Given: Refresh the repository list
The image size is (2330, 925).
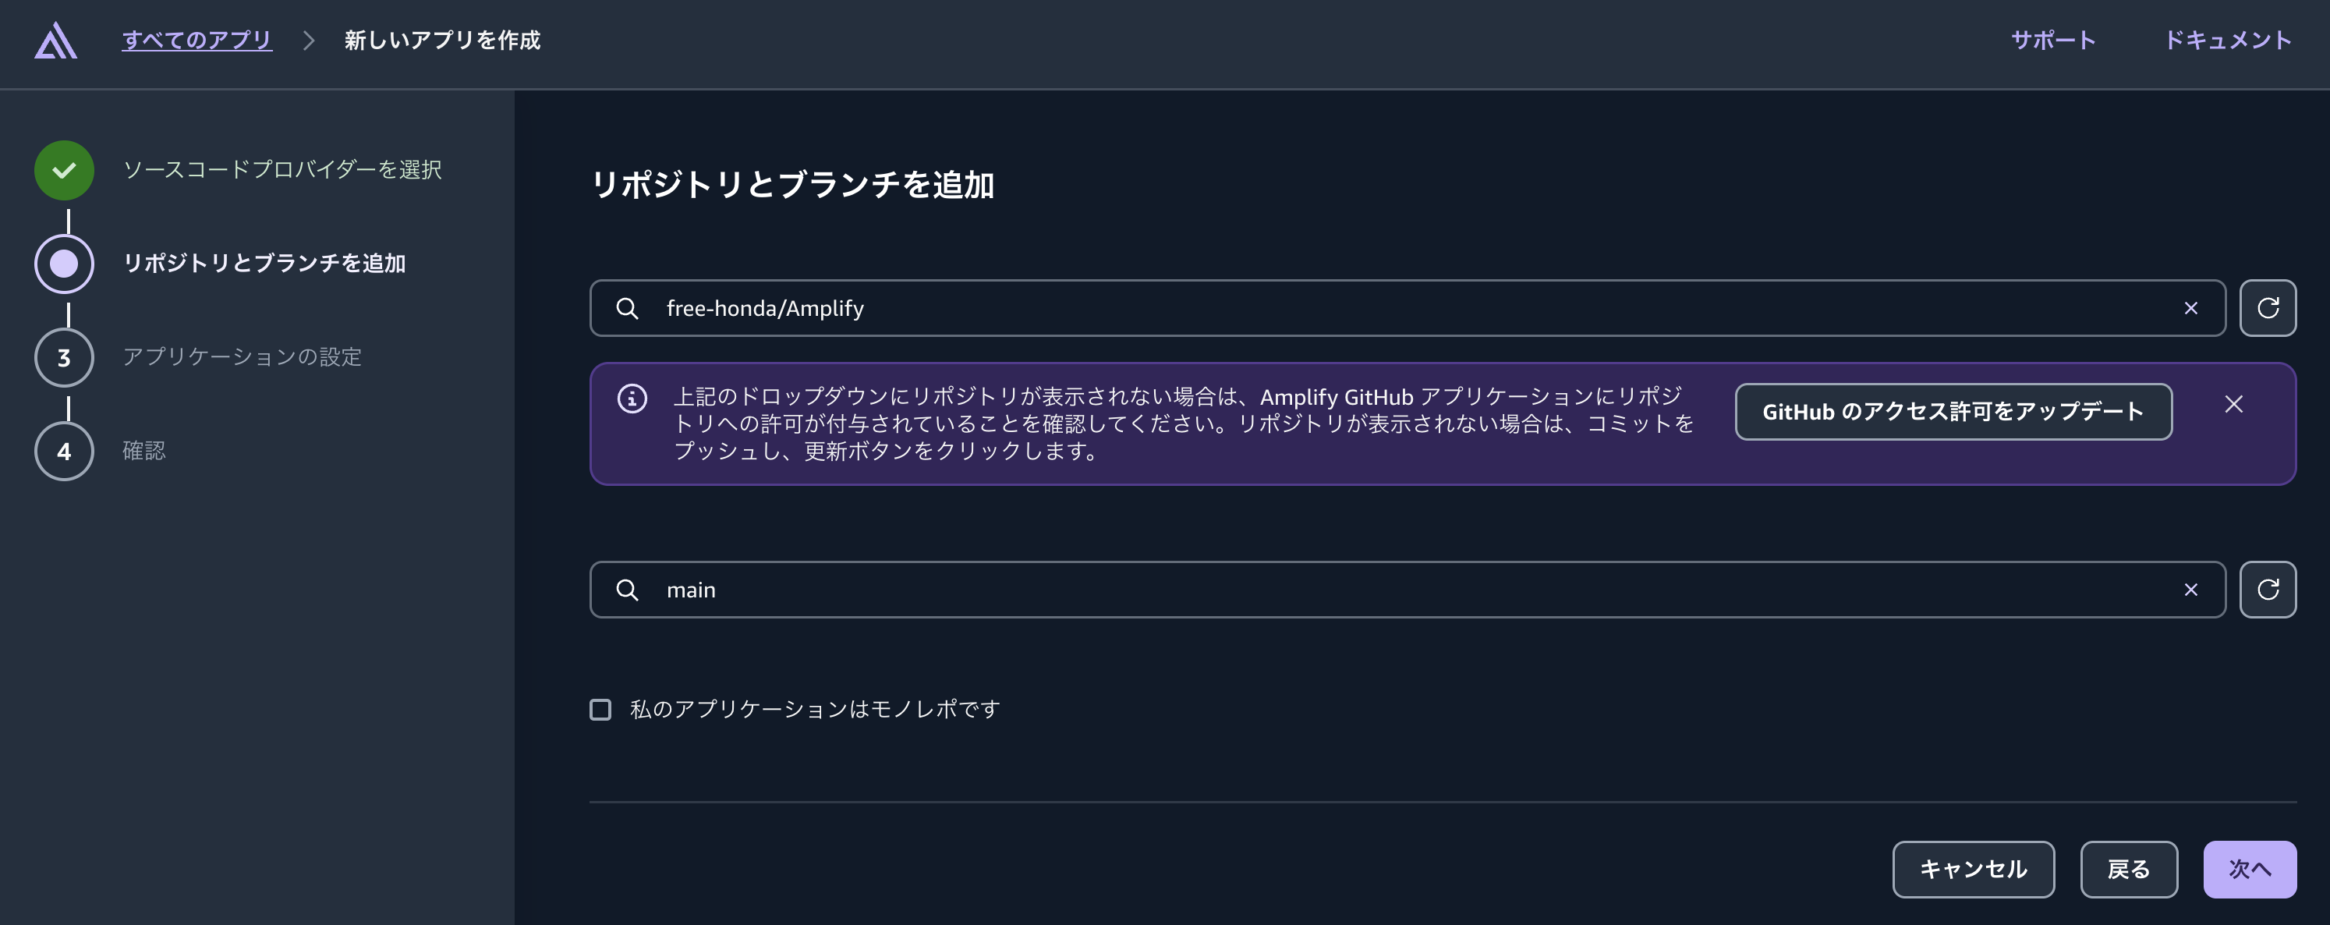Looking at the screenshot, I should point(2268,308).
